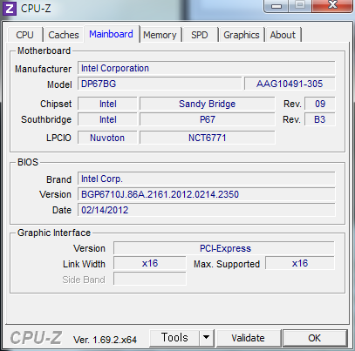The width and height of the screenshot is (355, 351).
Task: Open the About tab
Action: click(283, 35)
